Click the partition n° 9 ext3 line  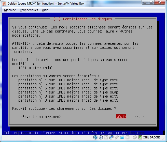(68, 100)
